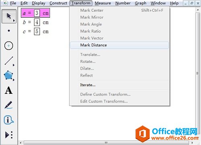201x145 pixels.
Task: Select the Information tool
Action: (x=9, y=120)
